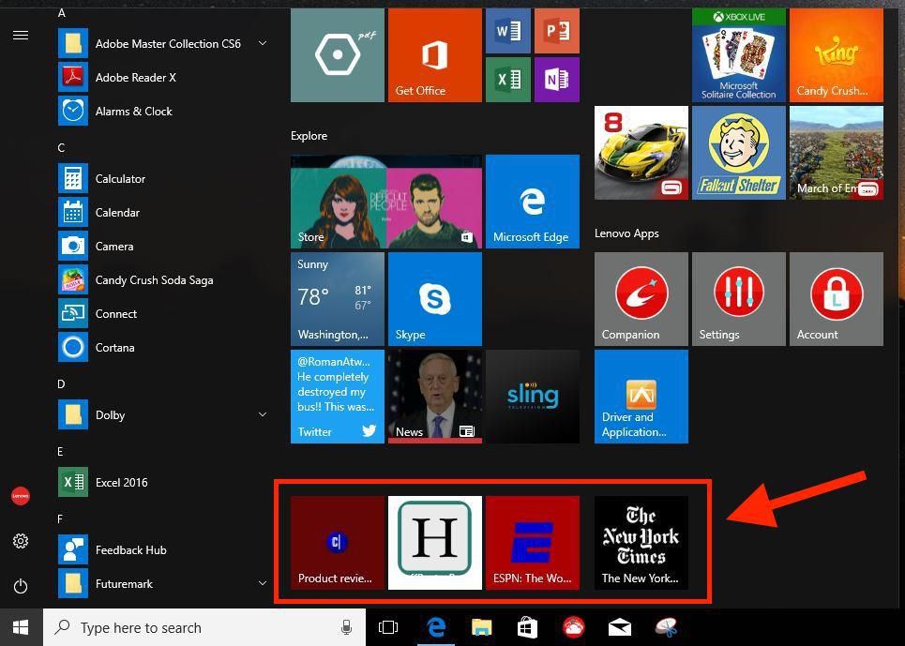This screenshot has width=905, height=646.
Task: Expand Adobe Master Collection CS6 folder
Action: [x=263, y=43]
